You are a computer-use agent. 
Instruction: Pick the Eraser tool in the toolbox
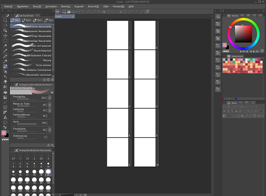[5, 82]
